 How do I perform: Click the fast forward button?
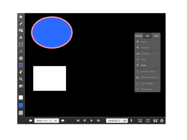click(98, 120)
